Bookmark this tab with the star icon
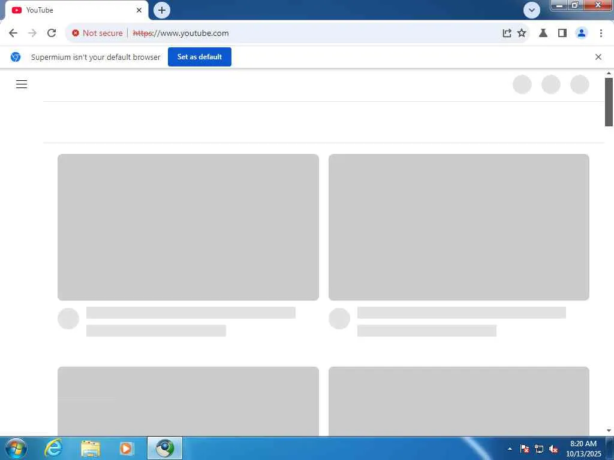This screenshot has width=614, height=460. coord(522,34)
